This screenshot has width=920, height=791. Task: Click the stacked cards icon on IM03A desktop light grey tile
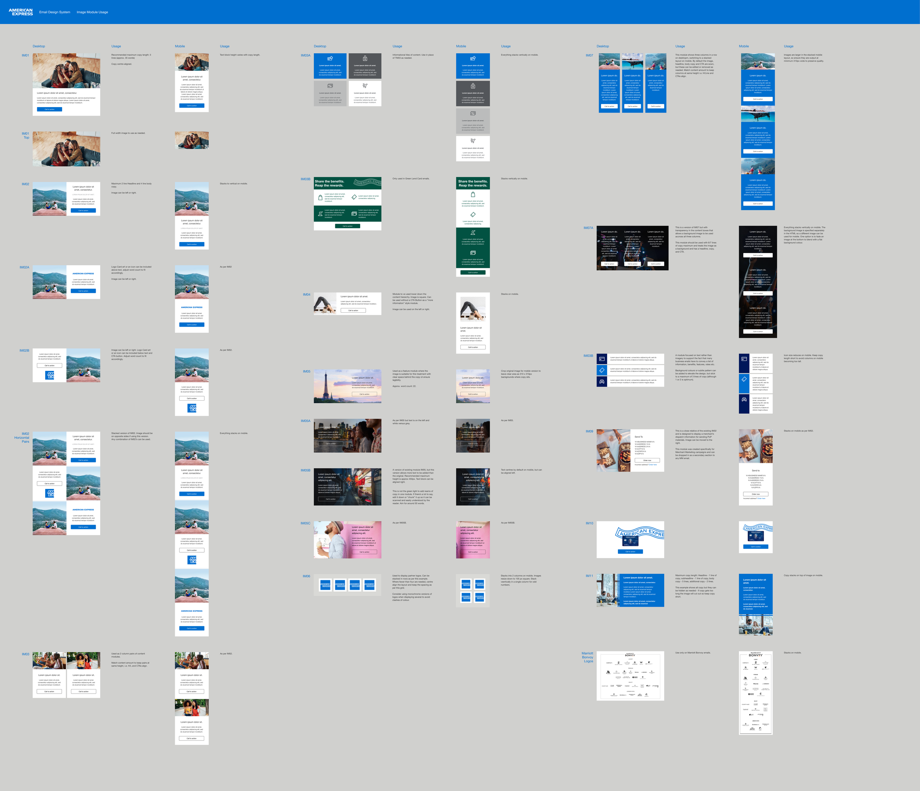[330, 86]
